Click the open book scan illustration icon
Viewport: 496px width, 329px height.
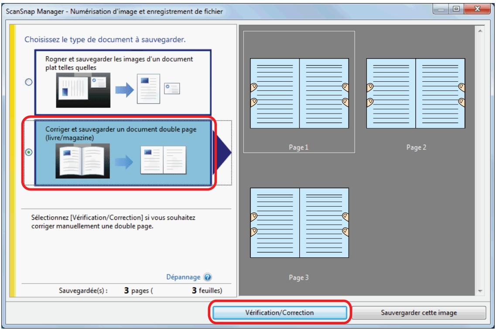tap(82, 161)
